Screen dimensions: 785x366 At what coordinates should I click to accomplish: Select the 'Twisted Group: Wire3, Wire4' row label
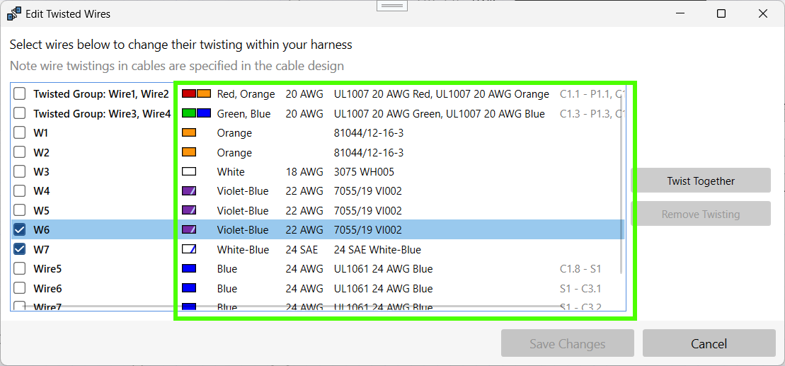tap(102, 114)
